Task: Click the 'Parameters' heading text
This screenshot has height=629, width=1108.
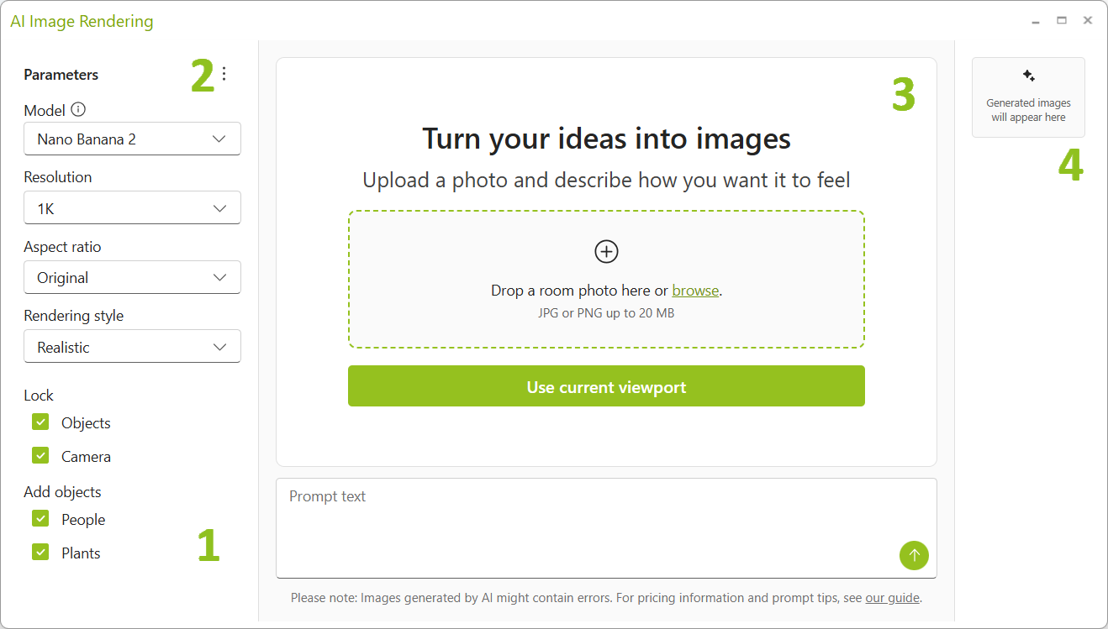Action: pos(61,74)
